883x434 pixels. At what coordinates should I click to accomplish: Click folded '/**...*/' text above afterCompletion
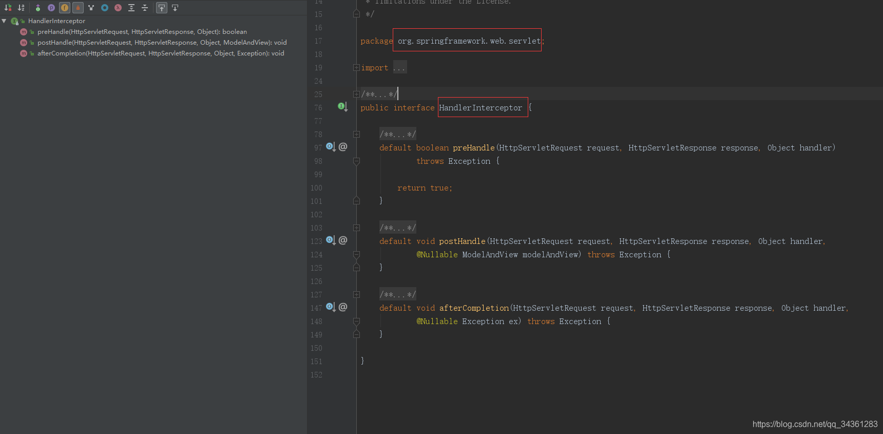click(x=398, y=294)
